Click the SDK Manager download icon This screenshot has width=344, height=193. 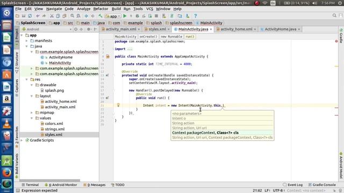pyautogui.click(x=188, y=16)
